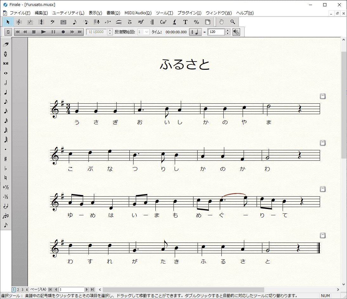Open the プラグイン(I) menu
This screenshot has width=347, height=299.
[x=189, y=13]
